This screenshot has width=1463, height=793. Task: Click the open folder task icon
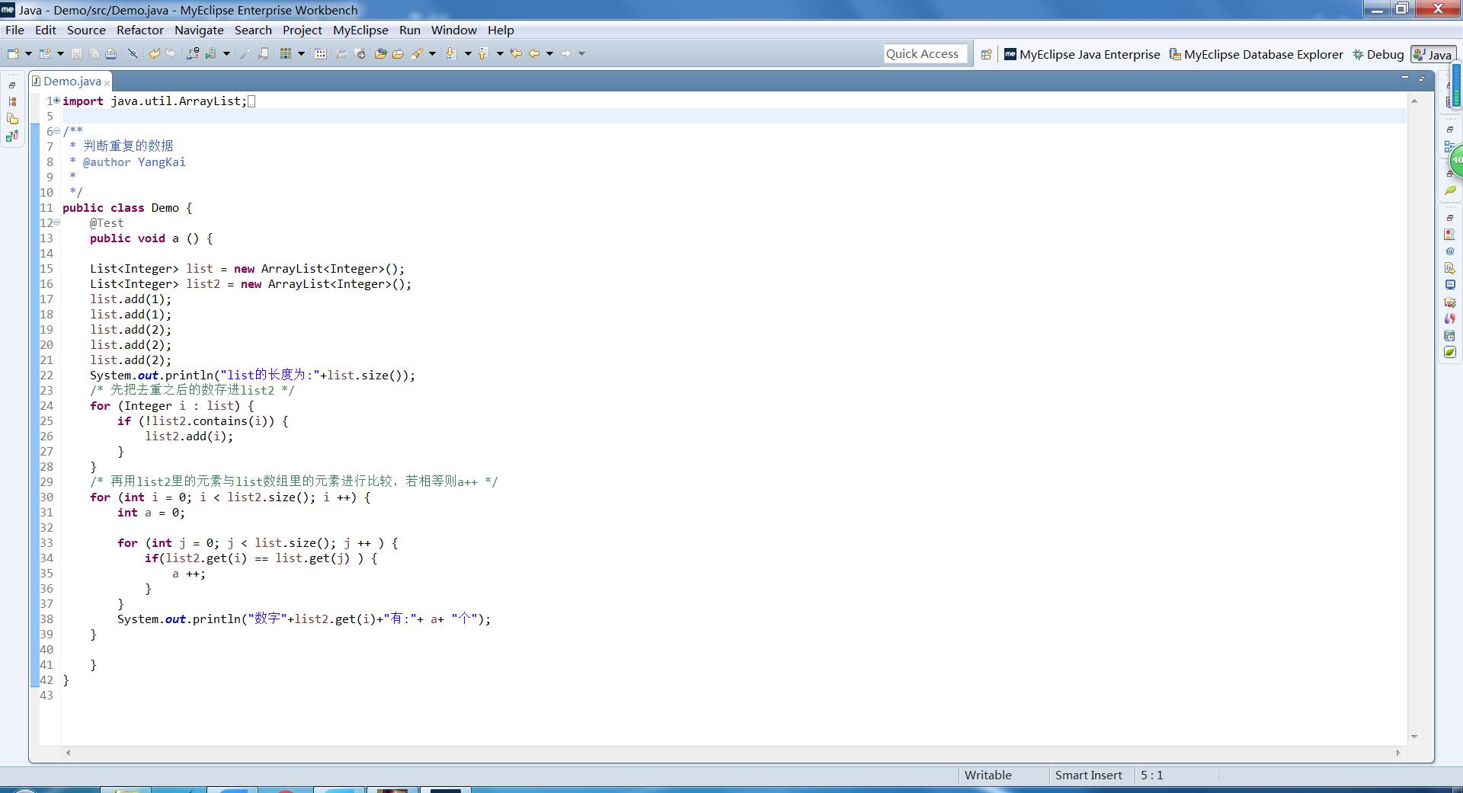[398, 53]
